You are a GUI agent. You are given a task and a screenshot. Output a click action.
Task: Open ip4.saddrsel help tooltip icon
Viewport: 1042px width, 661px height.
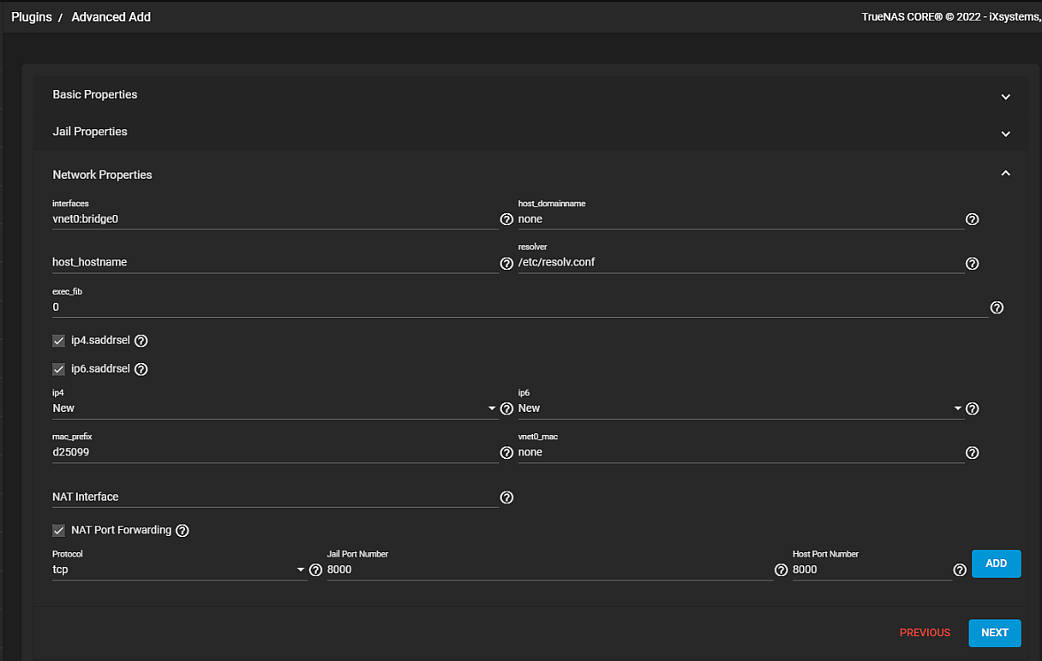tap(141, 341)
